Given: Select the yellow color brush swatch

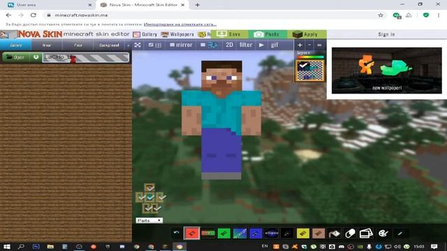Looking at the screenshot, I should tap(302, 234).
